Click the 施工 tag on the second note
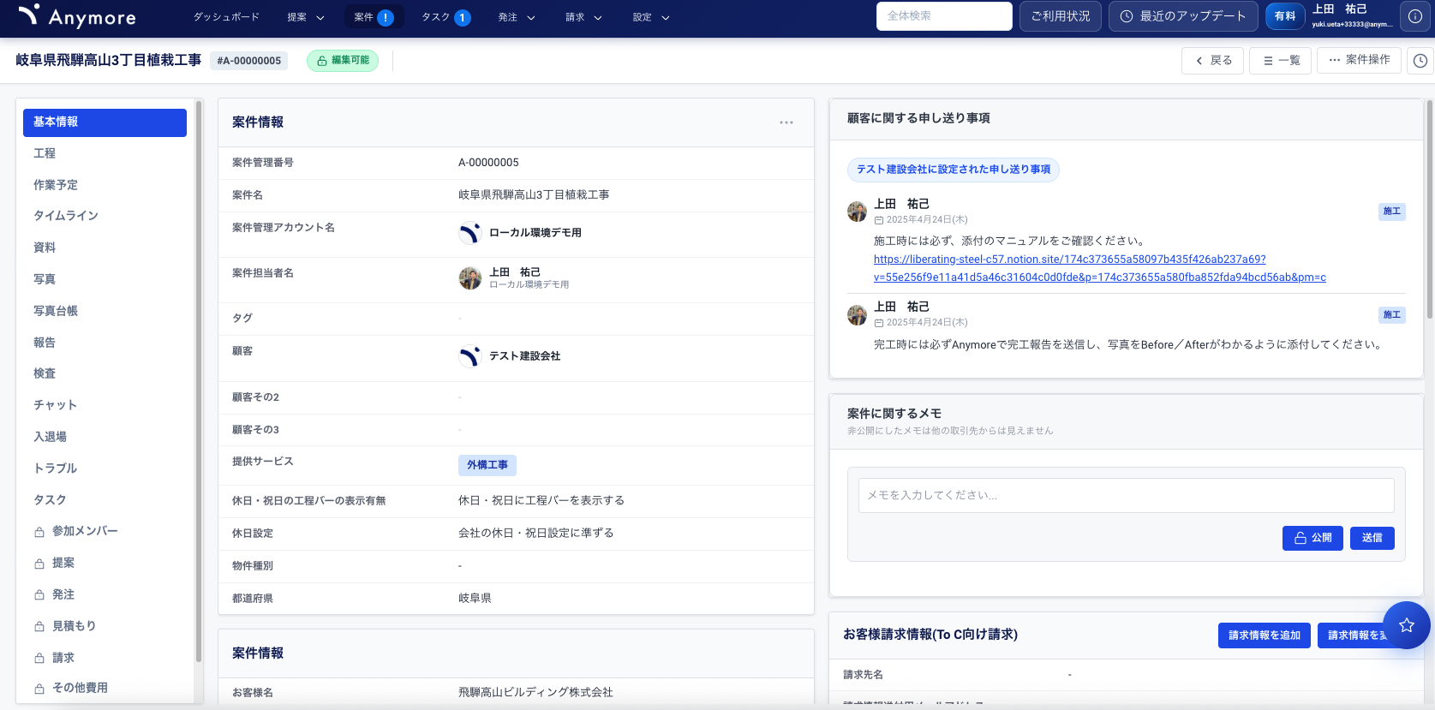The width and height of the screenshot is (1435, 710). coord(1391,315)
